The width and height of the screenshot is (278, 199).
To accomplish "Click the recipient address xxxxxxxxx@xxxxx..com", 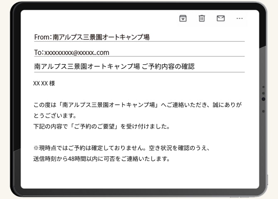I will [77, 52].
